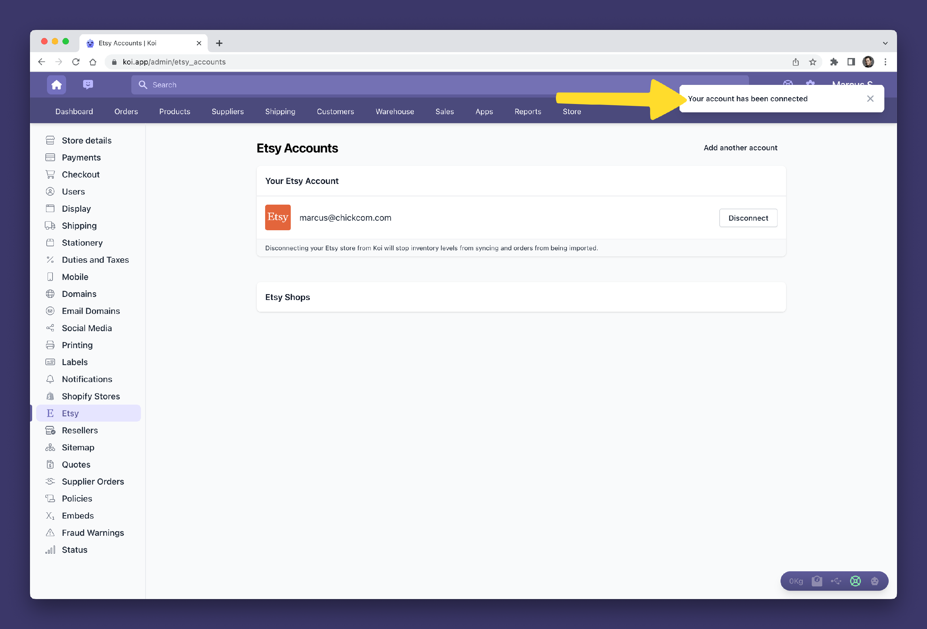Open the Warehouse menu
This screenshot has height=629, width=927.
click(395, 111)
